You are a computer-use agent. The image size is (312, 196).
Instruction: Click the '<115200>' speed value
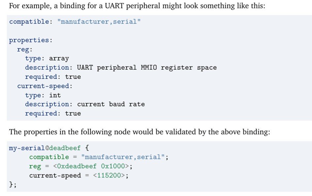pos(109,175)
